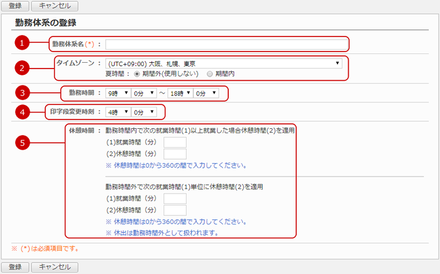This screenshot has height=274, width=440.
Task: Click the first (1)就業時間 input box
Action: (x=175, y=143)
